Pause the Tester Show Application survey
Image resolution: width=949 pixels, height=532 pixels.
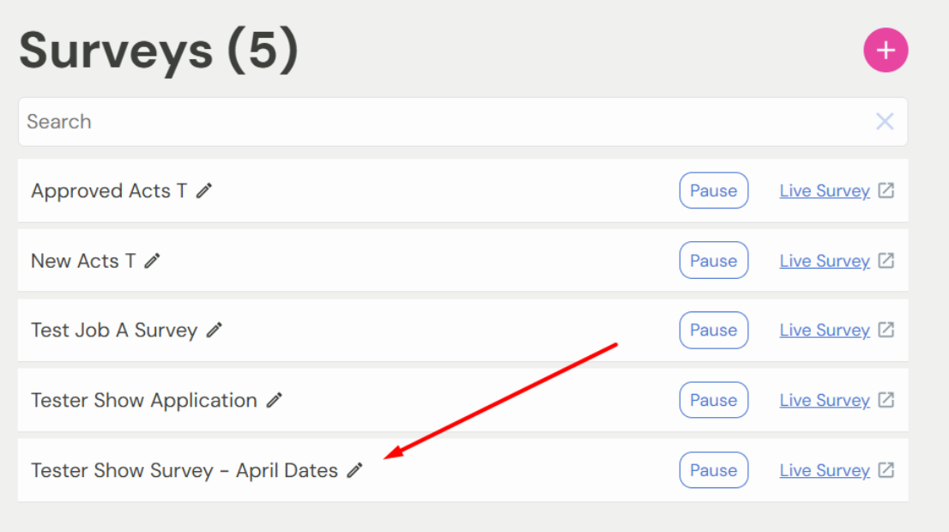click(x=713, y=401)
